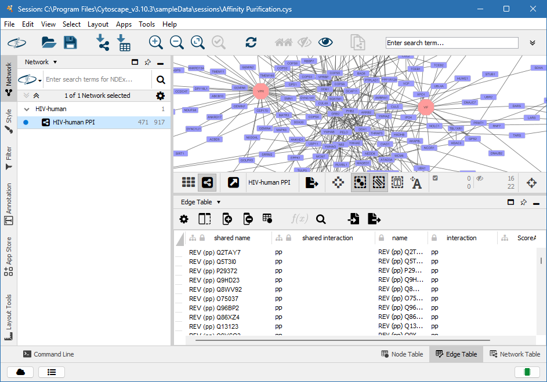Screen dimensions: 547x382
Task: Switch to Network Table tab
Action: [x=515, y=354]
